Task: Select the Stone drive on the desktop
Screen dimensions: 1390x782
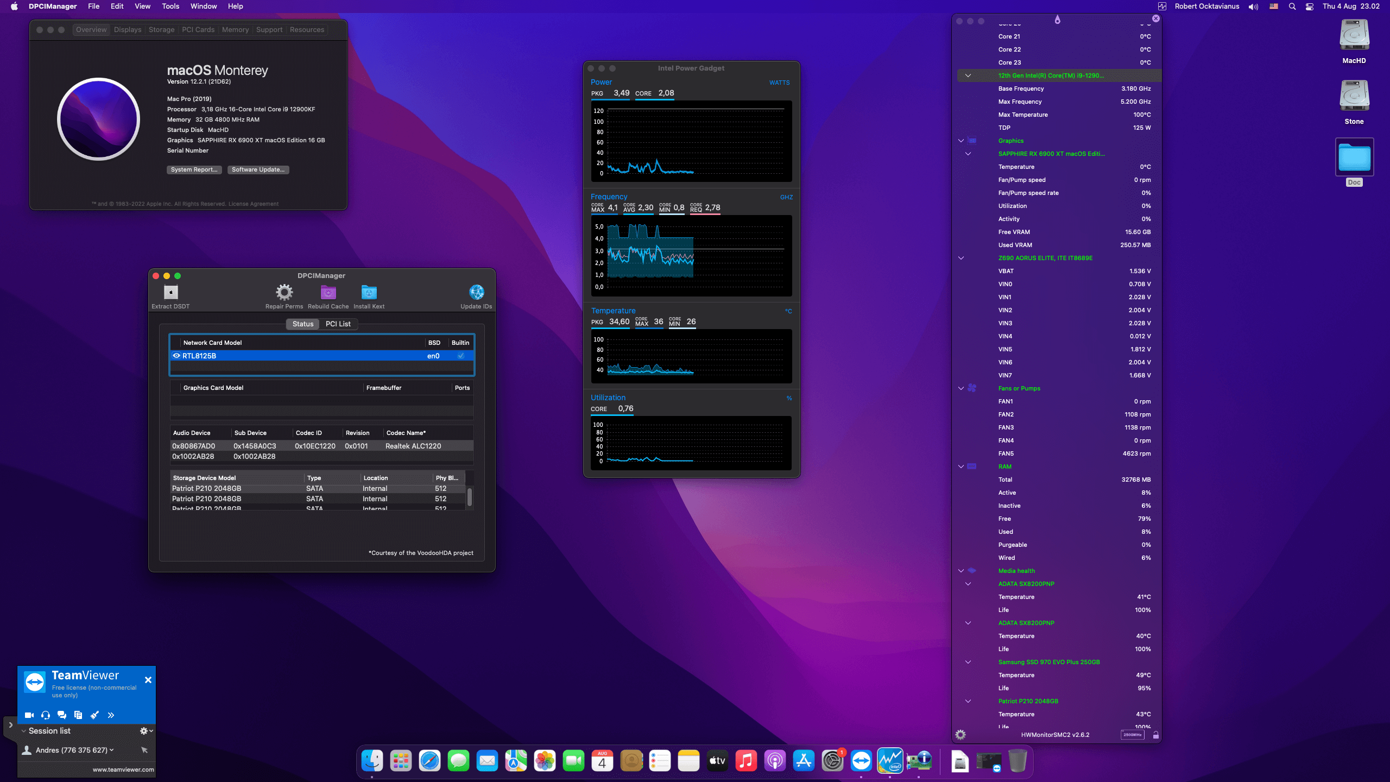Action: pos(1354,102)
